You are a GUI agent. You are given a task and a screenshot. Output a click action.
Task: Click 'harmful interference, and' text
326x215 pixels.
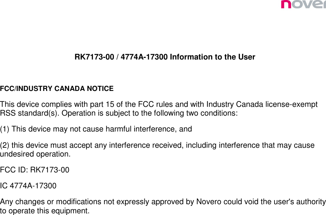pos(149,129)
